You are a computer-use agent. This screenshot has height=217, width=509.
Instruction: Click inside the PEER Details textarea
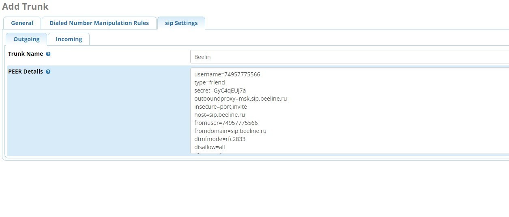point(350,111)
